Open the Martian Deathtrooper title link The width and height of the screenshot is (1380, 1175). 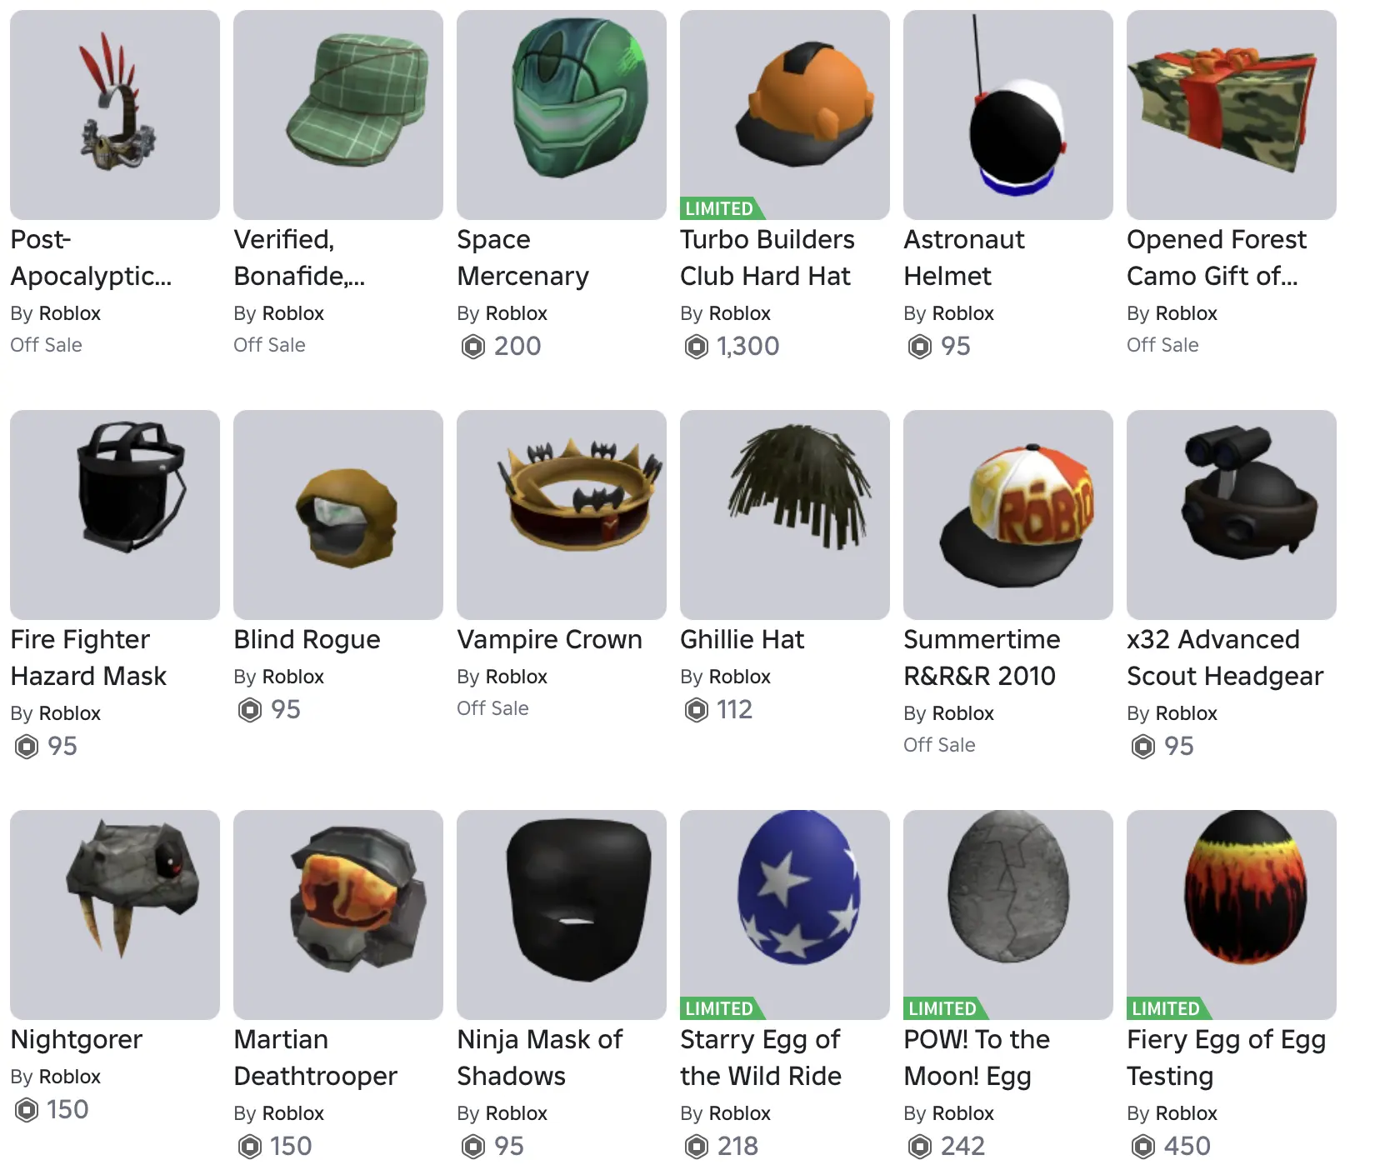315,1057
